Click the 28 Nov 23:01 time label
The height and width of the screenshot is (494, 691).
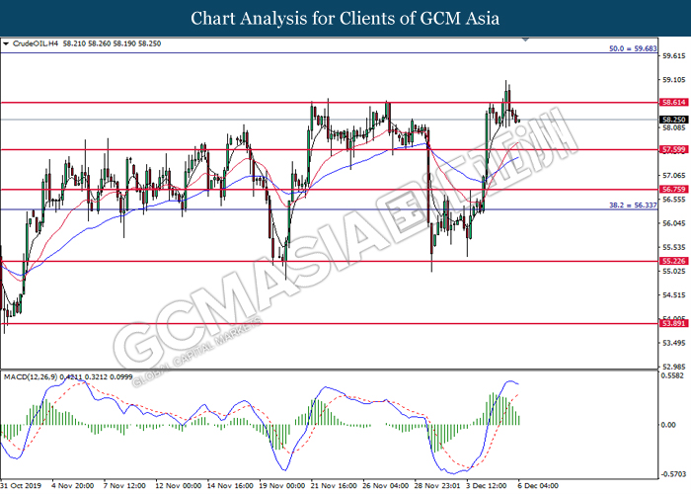(437, 486)
